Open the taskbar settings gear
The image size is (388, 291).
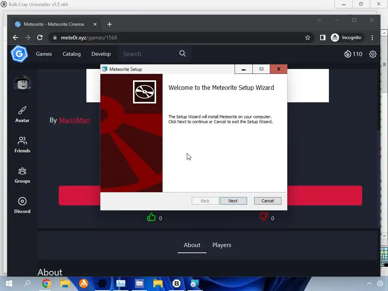pyautogui.click(x=380, y=283)
